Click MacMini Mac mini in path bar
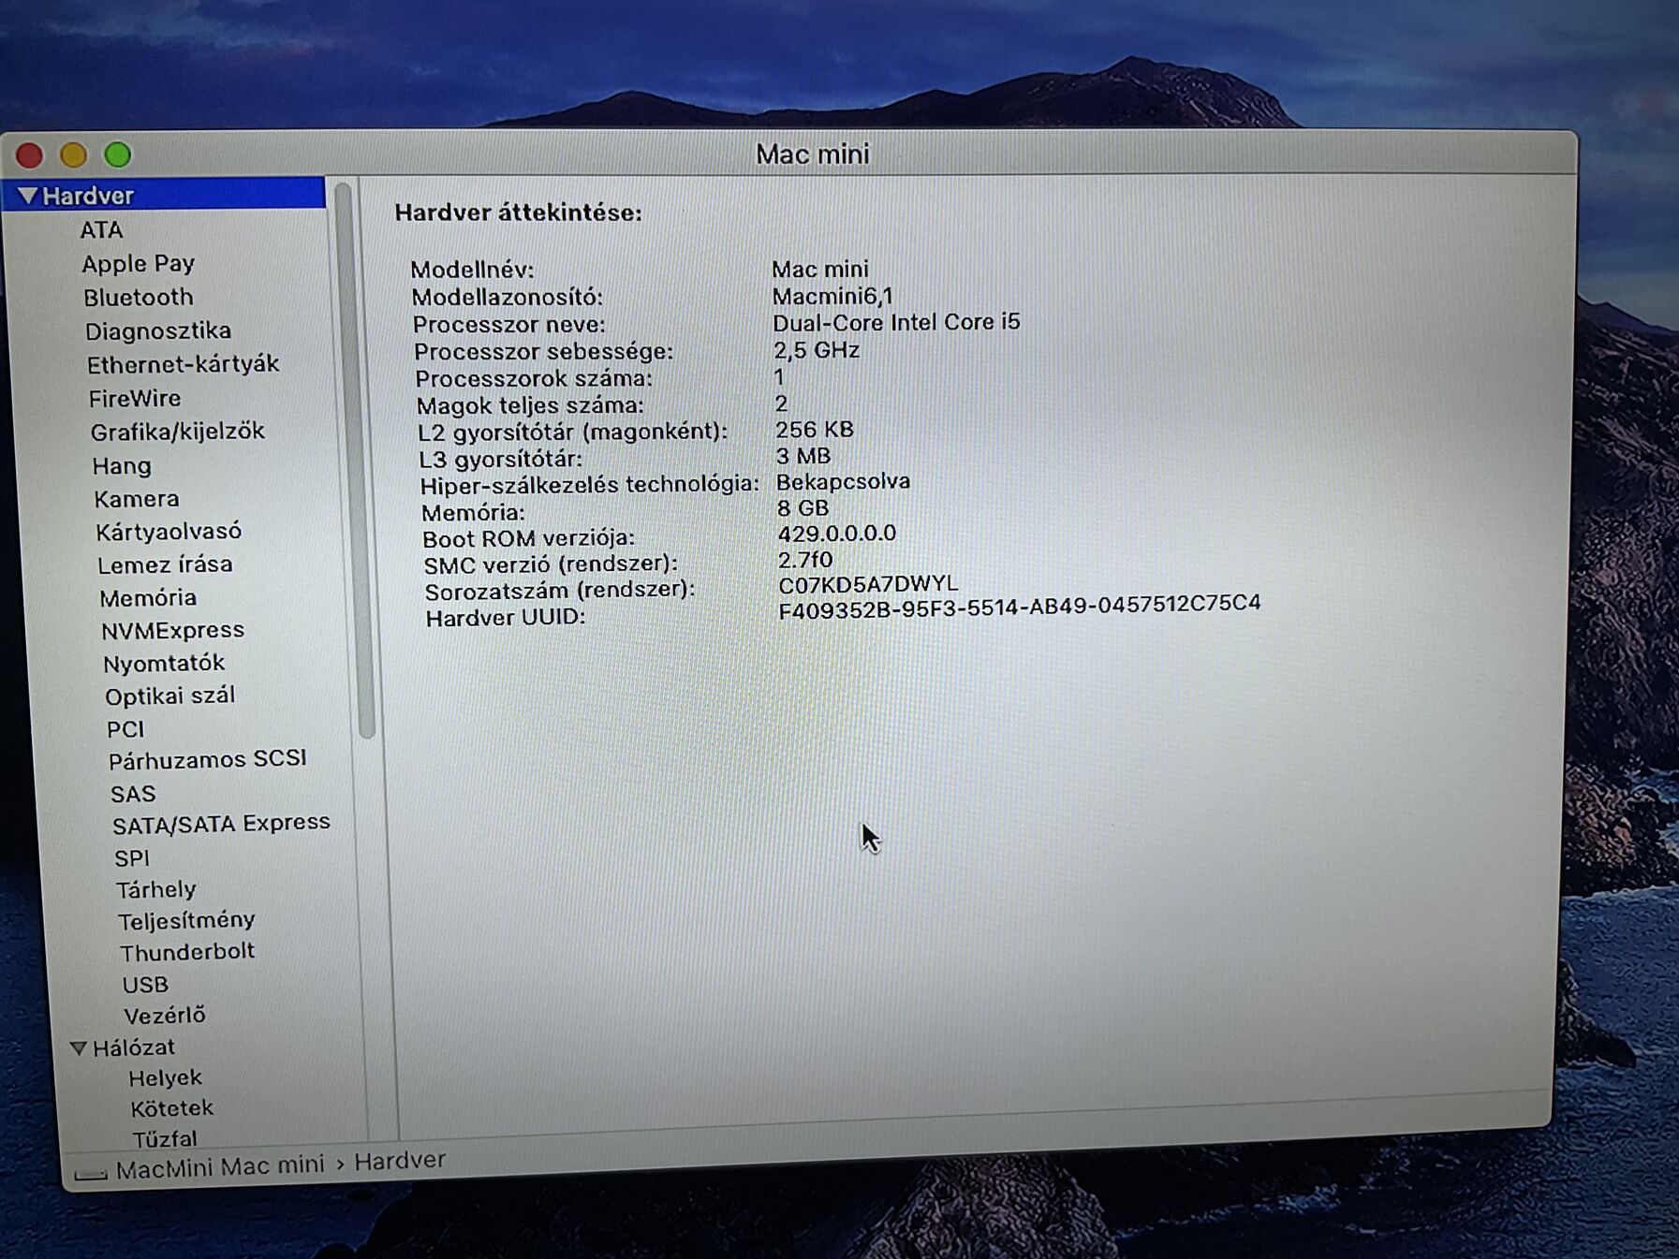This screenshot has width=1679, height=1259. [220, 1166]
